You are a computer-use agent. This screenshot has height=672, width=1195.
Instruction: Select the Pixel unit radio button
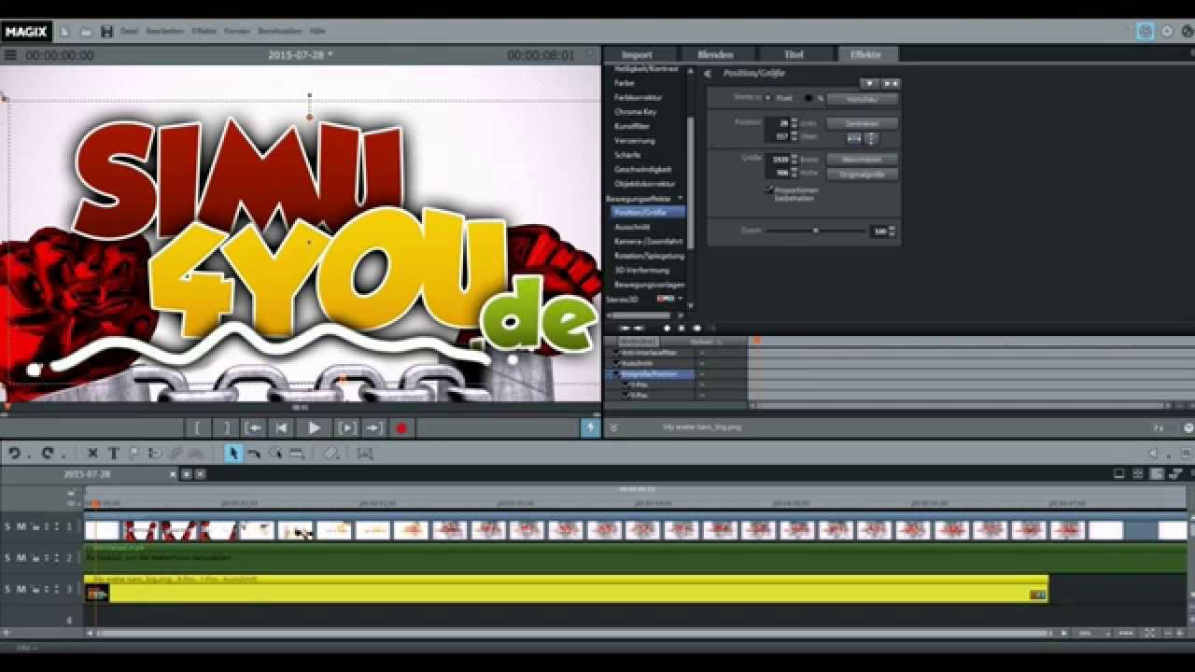(767, 97)
